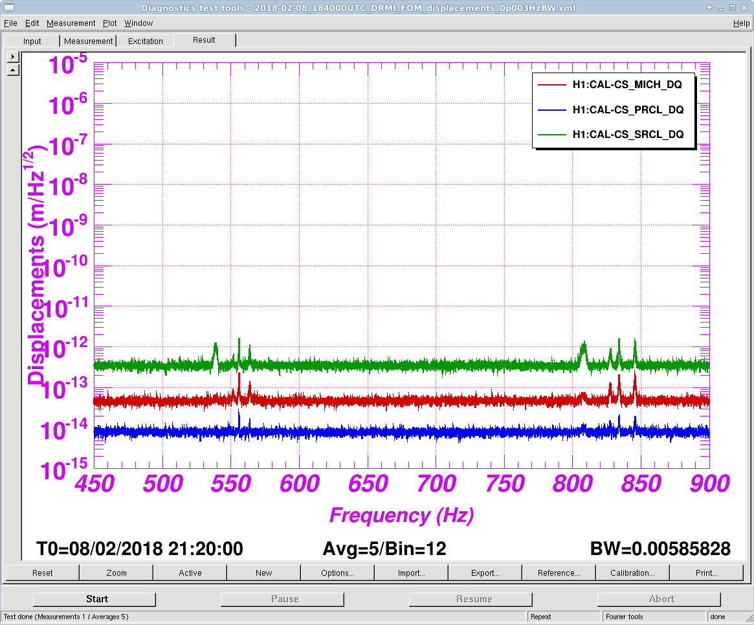
Task: Open the File menu
Action: tap(10, 23)
